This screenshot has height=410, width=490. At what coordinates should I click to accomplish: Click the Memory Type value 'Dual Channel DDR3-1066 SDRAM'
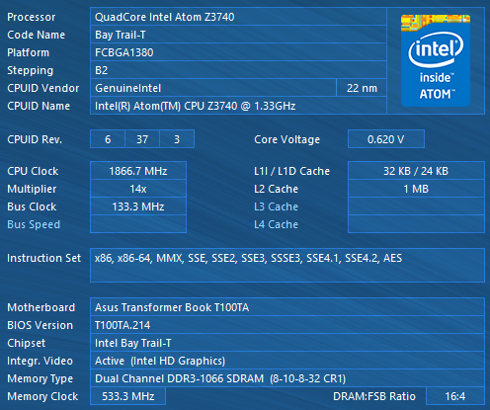pyautogui.click(x=287, y=378)
